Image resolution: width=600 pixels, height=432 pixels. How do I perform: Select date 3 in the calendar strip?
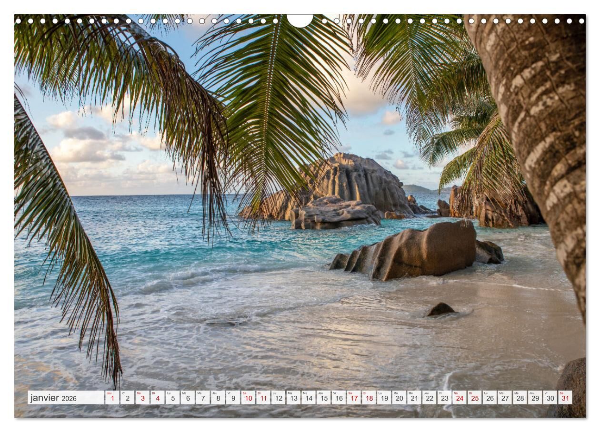click(142, 398)
